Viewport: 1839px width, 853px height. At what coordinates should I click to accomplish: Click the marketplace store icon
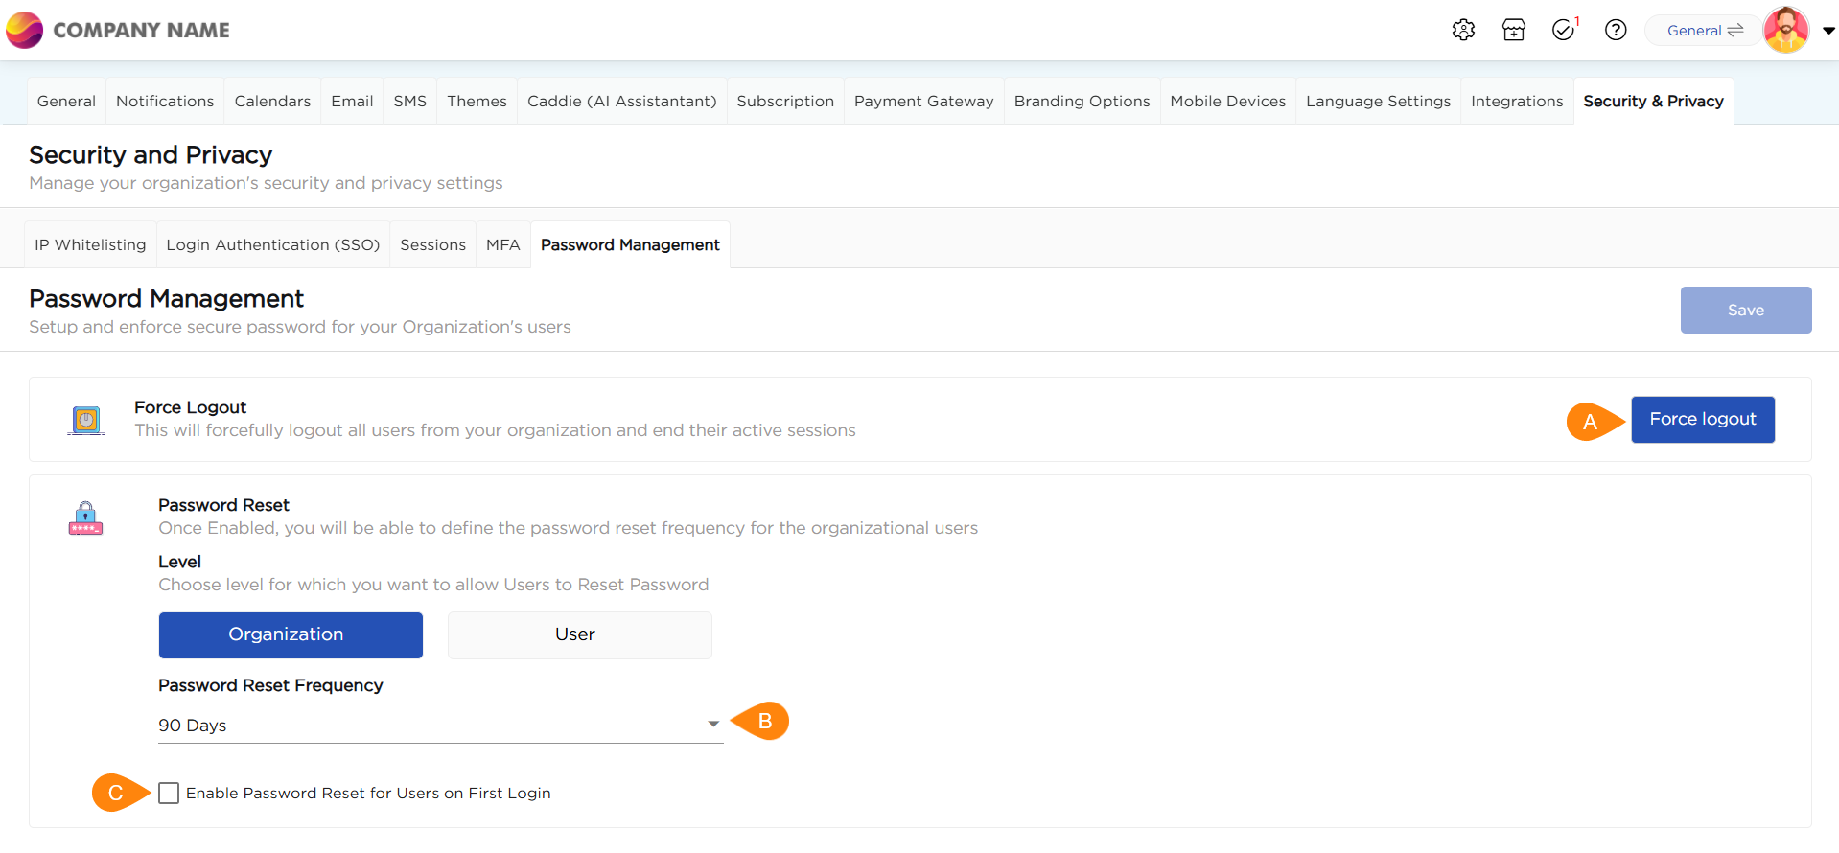1514,31
